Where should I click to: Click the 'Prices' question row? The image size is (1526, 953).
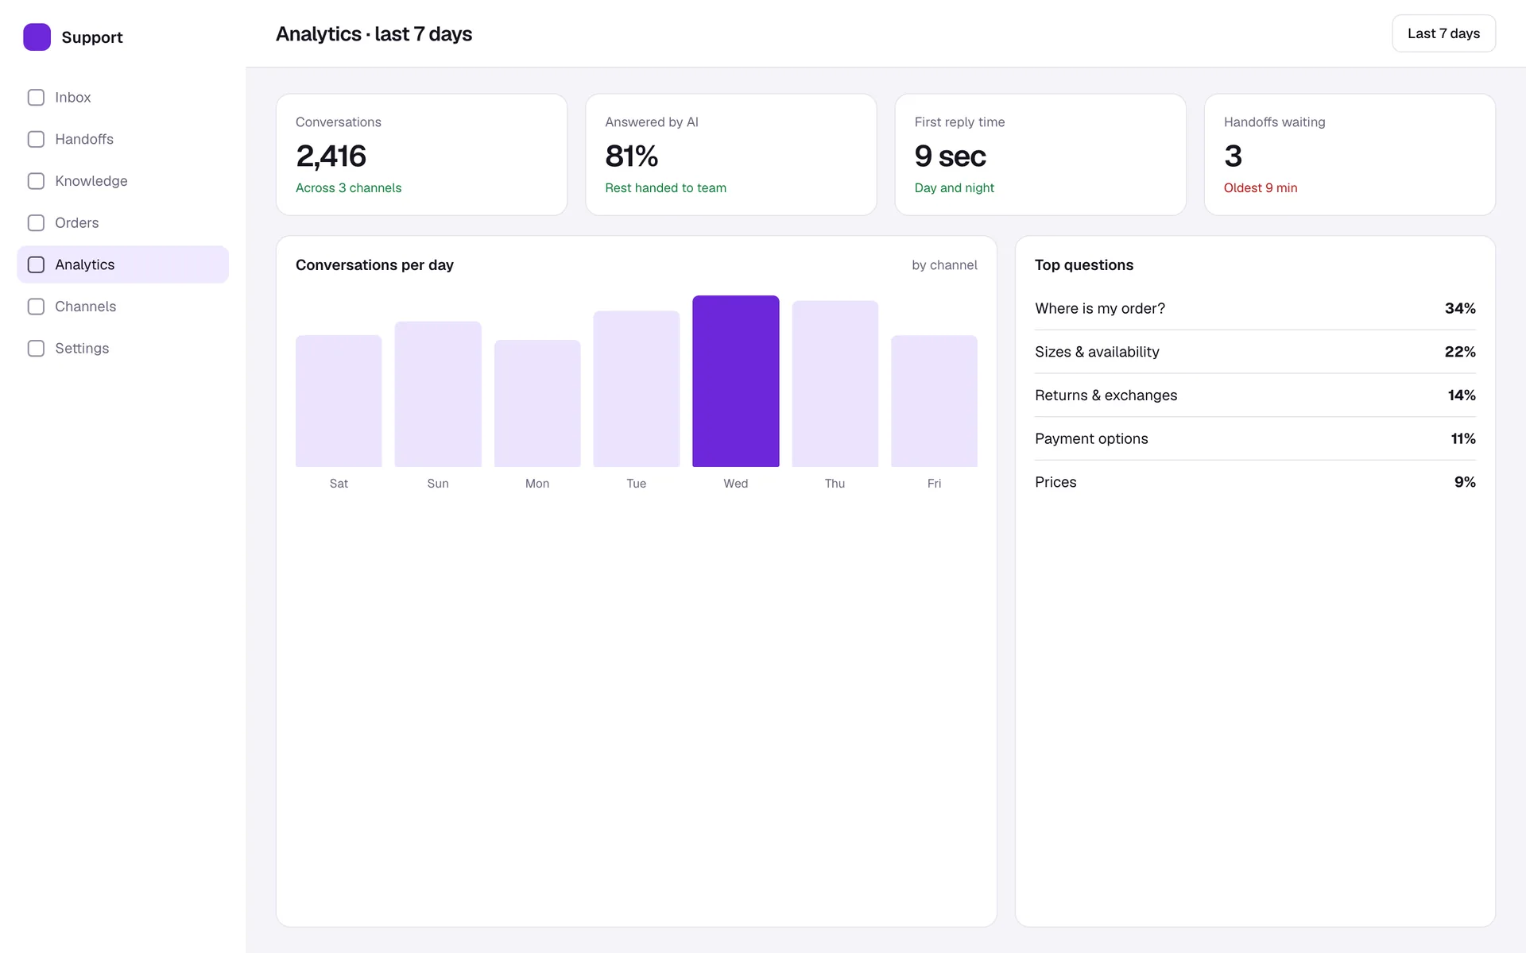(1255, 482)
